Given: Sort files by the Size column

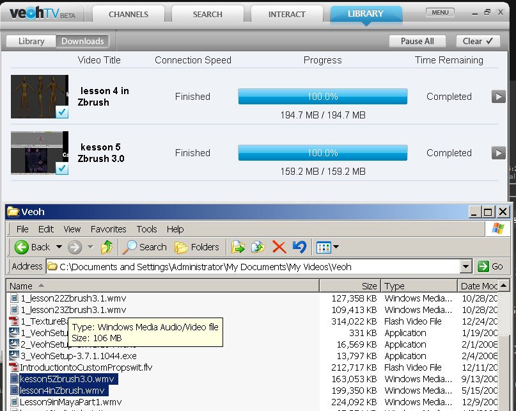Looking at the screenshot, I should tap(350, 286).
